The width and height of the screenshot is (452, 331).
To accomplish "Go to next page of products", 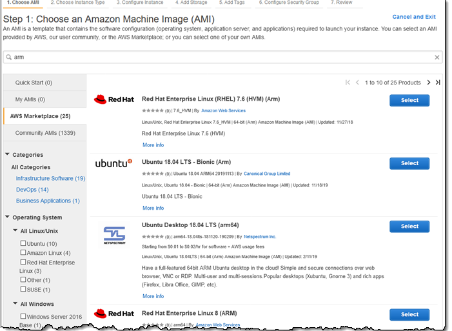I will click(429, 83).
